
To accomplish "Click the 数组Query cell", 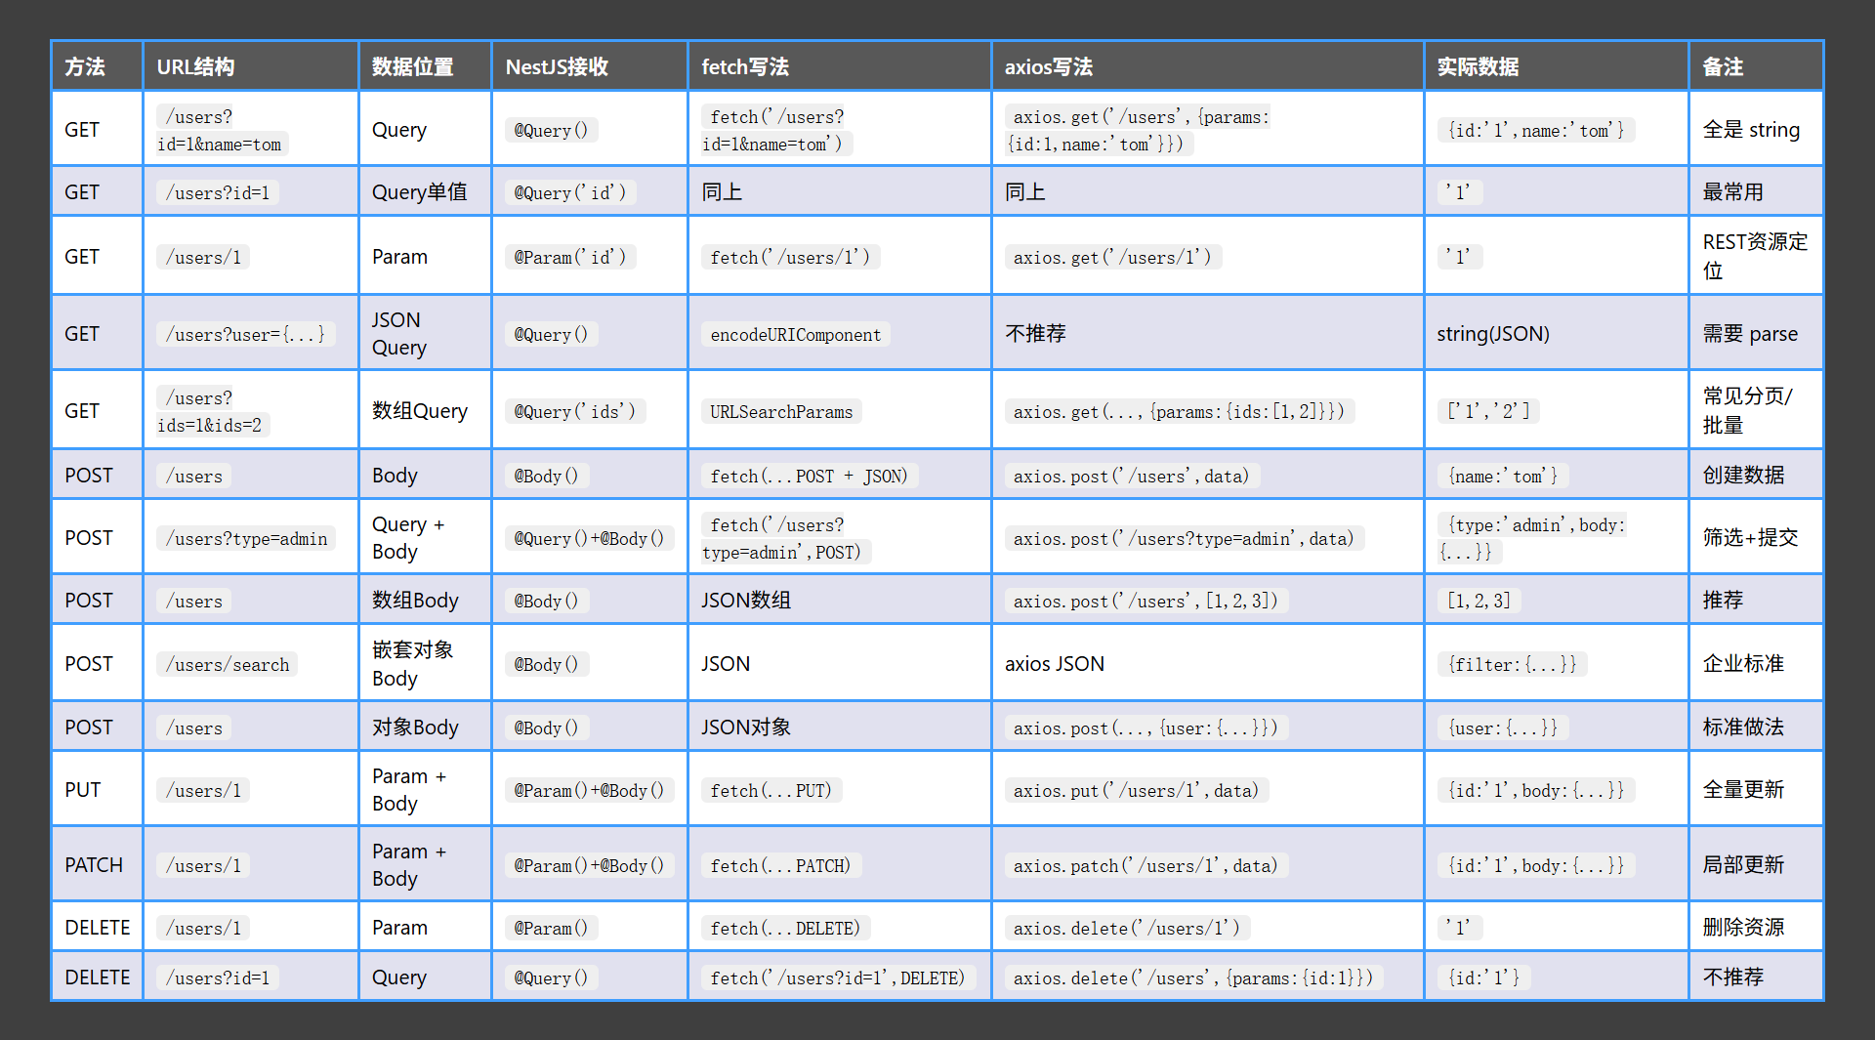I will click(425, 411).
